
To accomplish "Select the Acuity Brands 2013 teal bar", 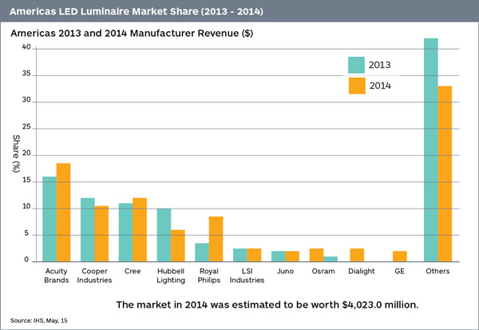I will click(x=49, y=218).
